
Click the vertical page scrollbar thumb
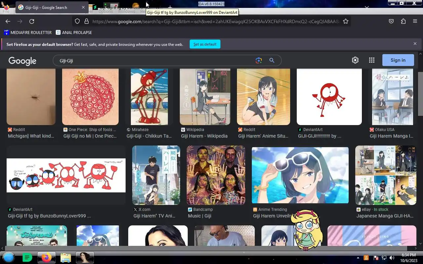(x=420, y=94)
